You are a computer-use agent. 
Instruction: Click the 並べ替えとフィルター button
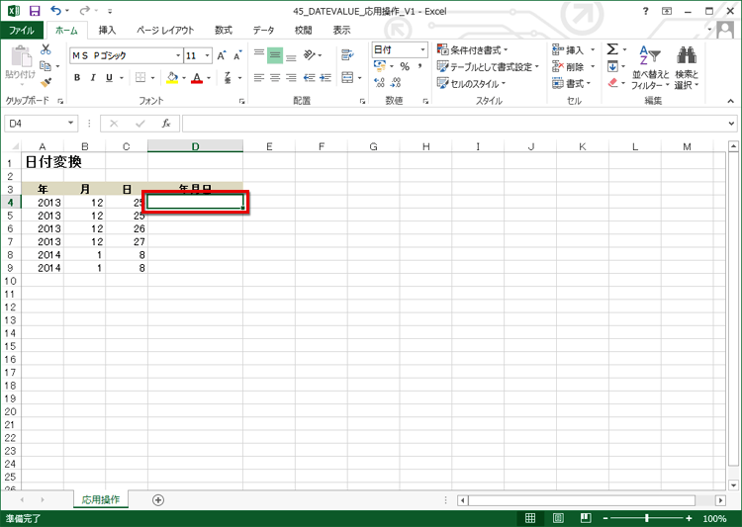(x=651, y=66)
